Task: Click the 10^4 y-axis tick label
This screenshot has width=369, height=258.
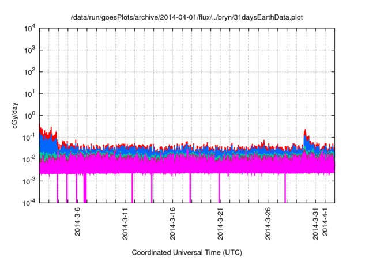Action: (30, 29)
